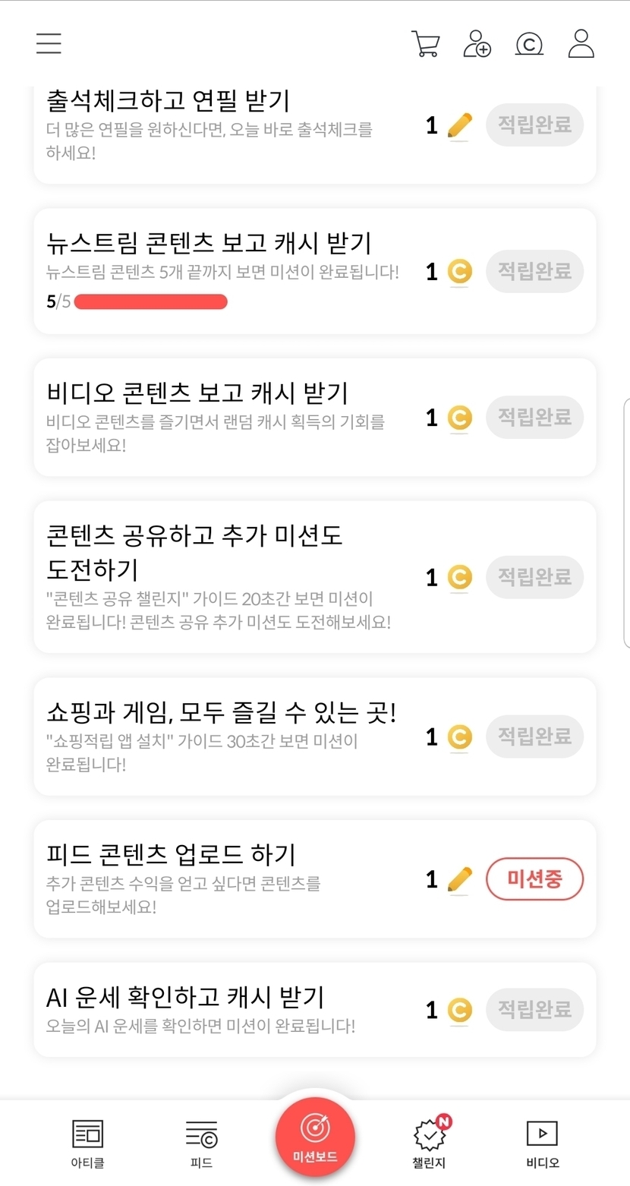Open the hamburger menu
630x1186 pixels.
[49, 43]
